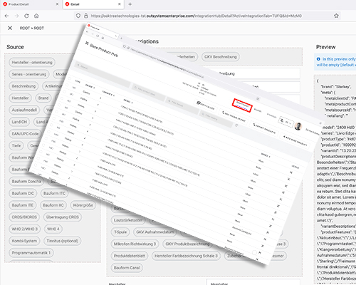The image size is (356, 285).
Task: Select the Bauform ITC chip
Action: [x=54, y=193]
